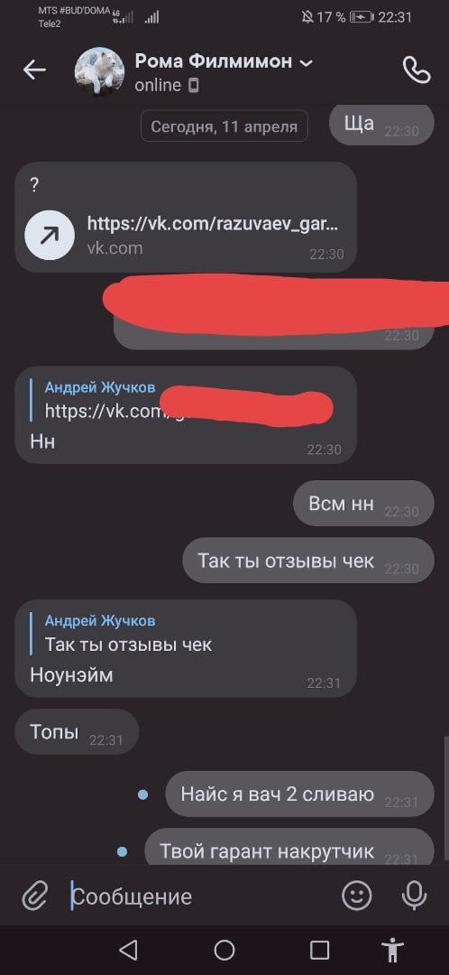Image resolution: width=449 pixels, height=975 pixels.
Task: Open recent apps with the square button
Action: pyautogui.click(x=320, y=950)
